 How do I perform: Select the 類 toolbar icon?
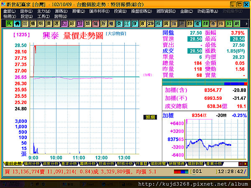point(87,23)
